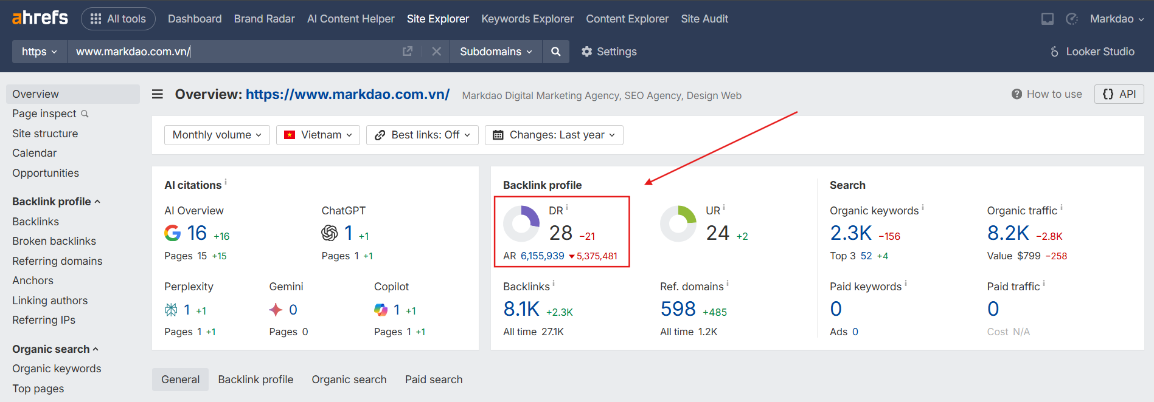Open Top pages in sidebar

pyautogui.click(x=38, y=389)
